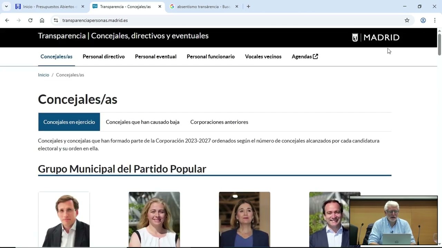Click the Concejales/as breadcrumb text
The width and height of the screenshot is (442, 248).
click(x=70, y=75)
